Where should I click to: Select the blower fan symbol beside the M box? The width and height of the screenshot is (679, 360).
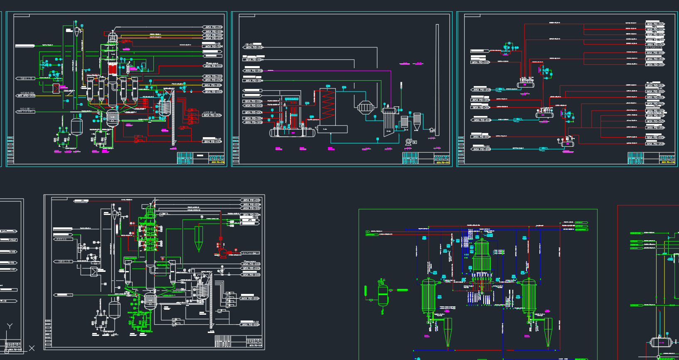pyautogui.click(x=408, y=142)
